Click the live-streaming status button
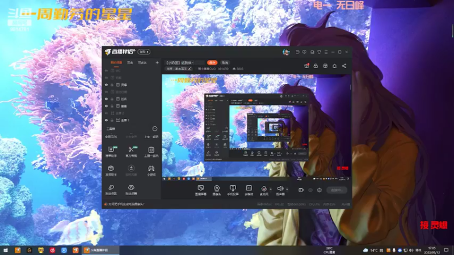The image size is (454, 255). (337, 190)
